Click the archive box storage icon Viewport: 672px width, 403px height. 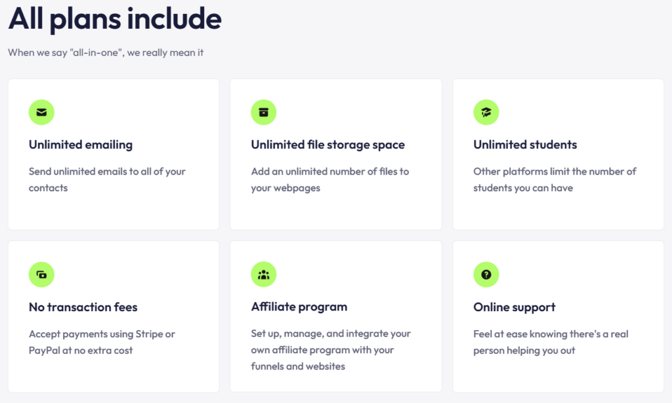(264, 112)
